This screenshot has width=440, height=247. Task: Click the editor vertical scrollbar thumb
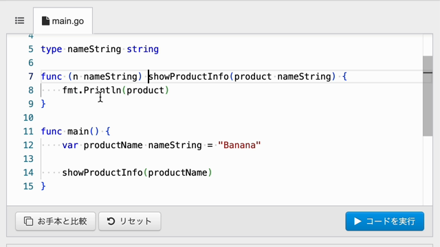coord(428,96)
